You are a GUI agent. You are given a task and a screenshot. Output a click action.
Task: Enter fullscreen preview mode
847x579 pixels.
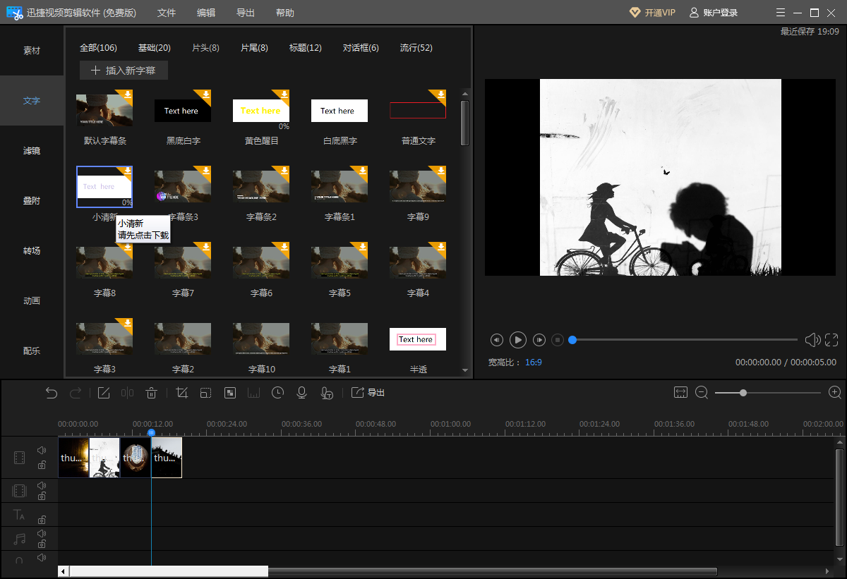tap(832, 340)
